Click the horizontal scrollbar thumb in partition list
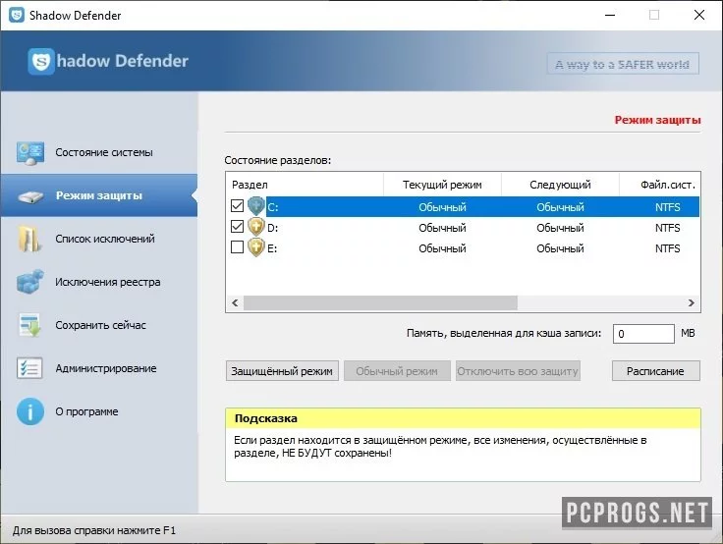 [x=380, y=302]
